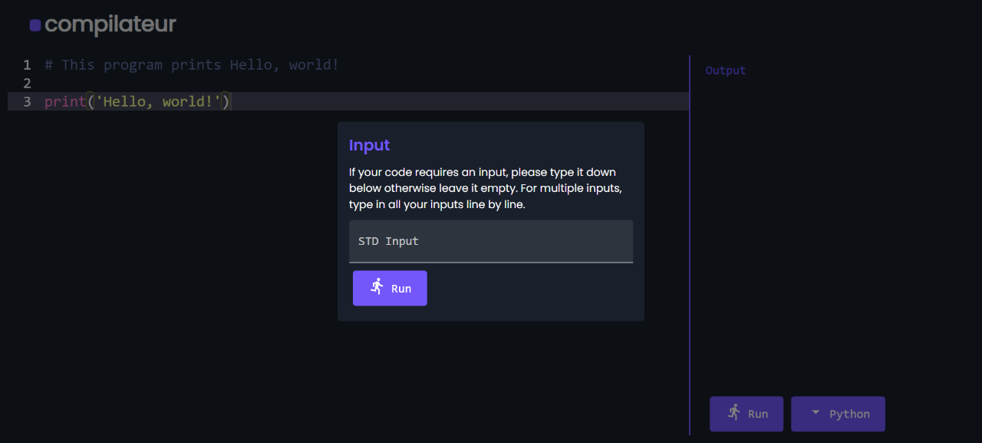Click line number 1 in the editor gutter
The height and width of the screenshot is (443, 982).
pos(27,64)
